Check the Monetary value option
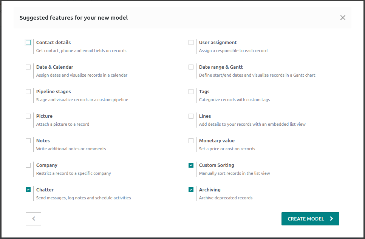 [x=191, y=141]
